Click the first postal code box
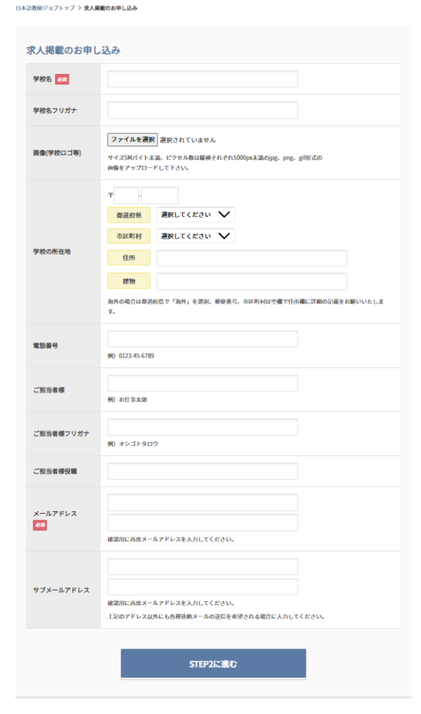 point(126,195)
